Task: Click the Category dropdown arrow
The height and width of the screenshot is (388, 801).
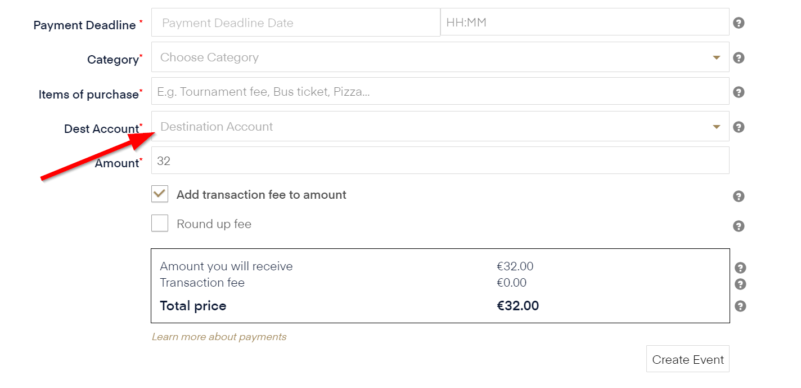Action: pyautogui.click(x=716, y=57)
